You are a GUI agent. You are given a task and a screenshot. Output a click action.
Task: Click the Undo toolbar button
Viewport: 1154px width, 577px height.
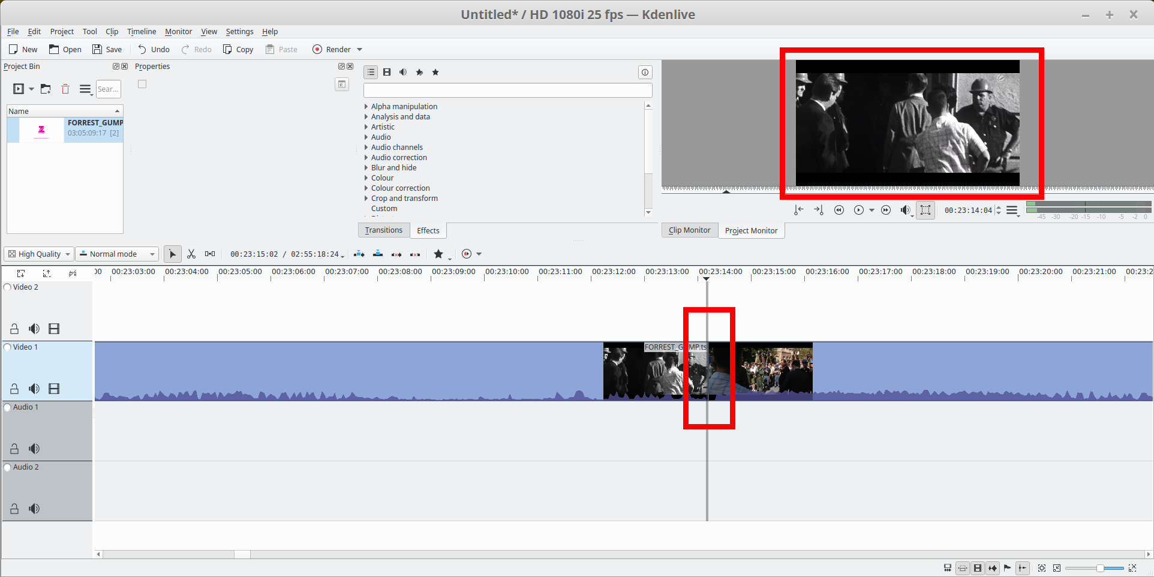point(154,50)
